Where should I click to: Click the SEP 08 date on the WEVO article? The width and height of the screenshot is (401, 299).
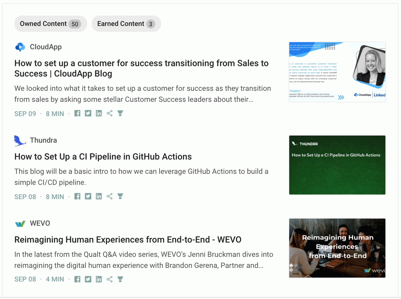[x=25, y=279]
